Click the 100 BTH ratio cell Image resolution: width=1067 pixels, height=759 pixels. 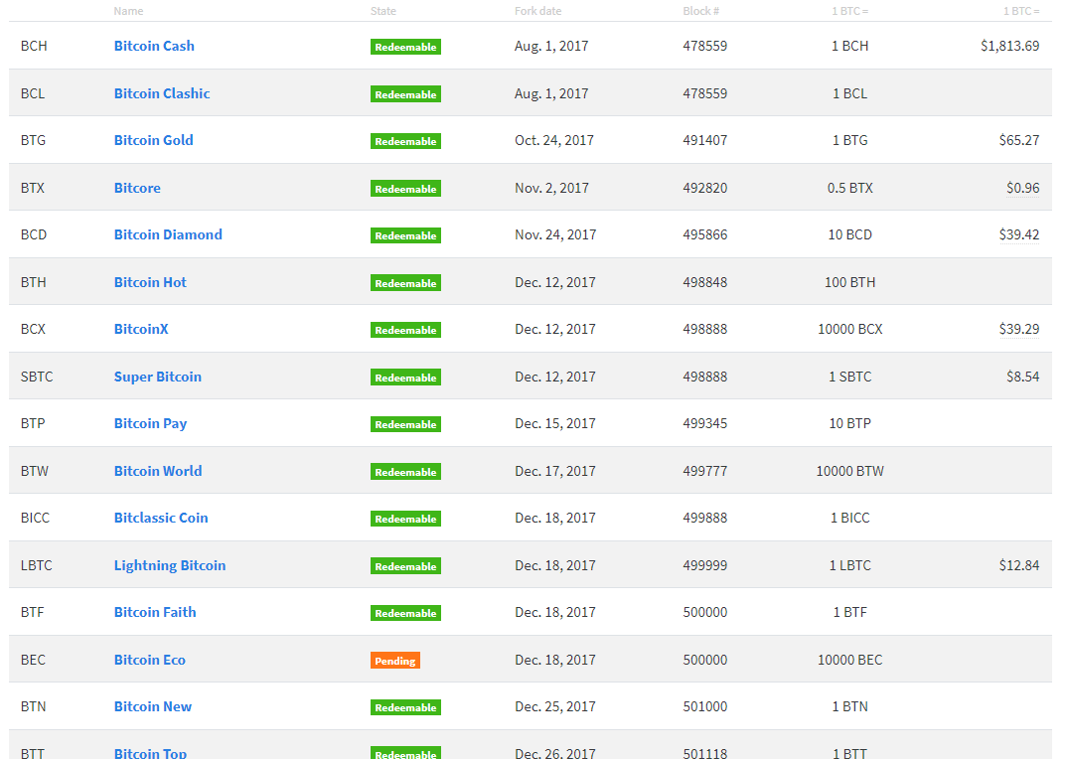(850, 282)
